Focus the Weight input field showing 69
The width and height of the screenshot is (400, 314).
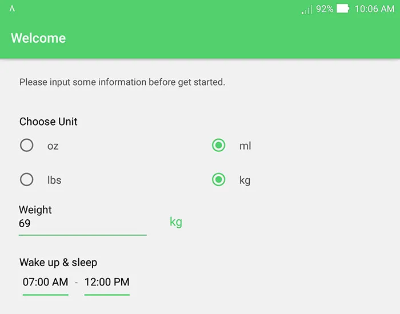[82, 224]
